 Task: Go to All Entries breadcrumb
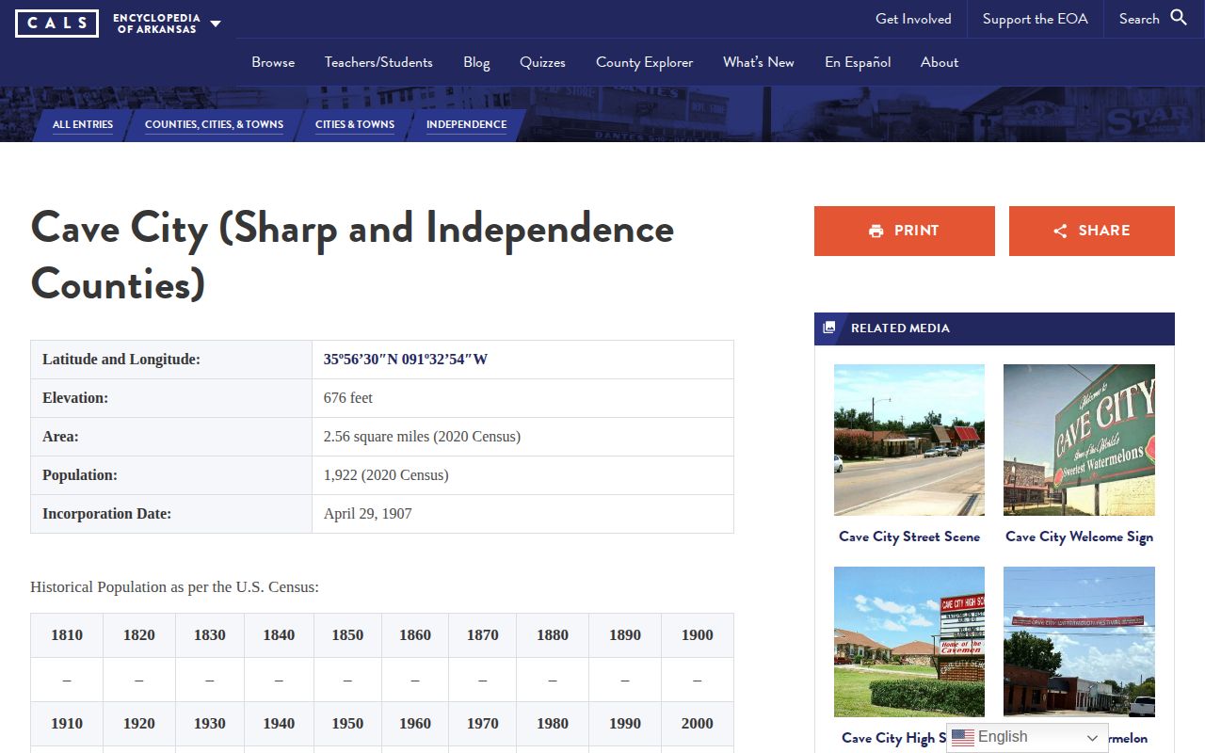[x=83, y=124]
